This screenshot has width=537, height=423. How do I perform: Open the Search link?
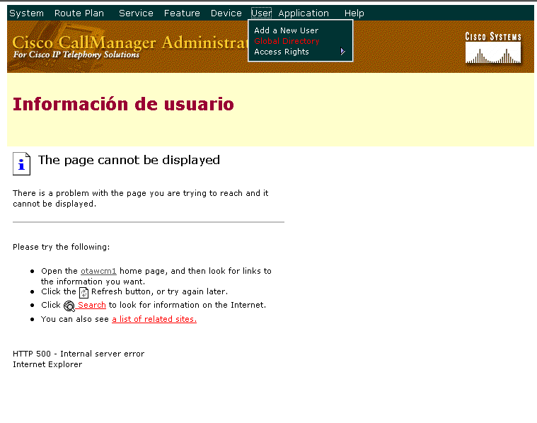click(92, 305)
